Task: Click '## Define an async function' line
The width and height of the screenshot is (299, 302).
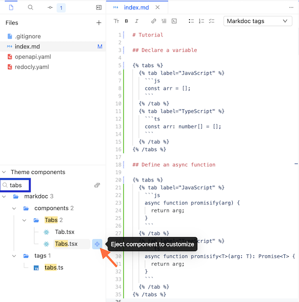Action: [x=174, y=165]
